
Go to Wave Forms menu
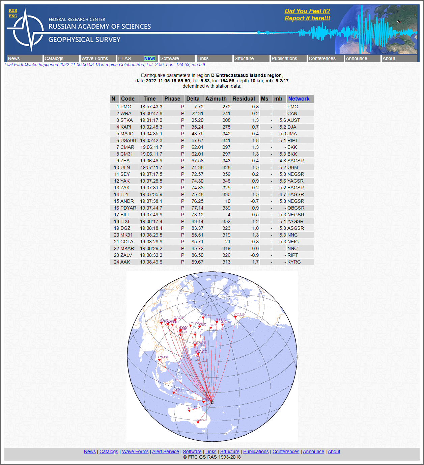tap(95, 58)
